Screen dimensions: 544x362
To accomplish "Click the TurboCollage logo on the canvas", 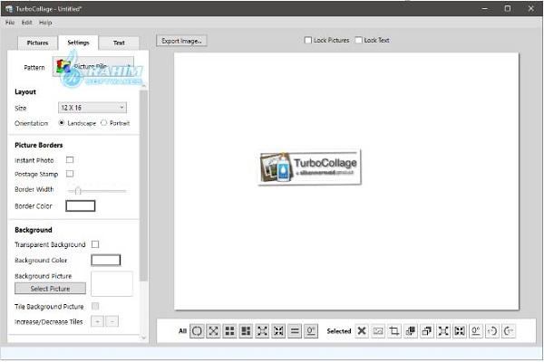I will [310, 167].
